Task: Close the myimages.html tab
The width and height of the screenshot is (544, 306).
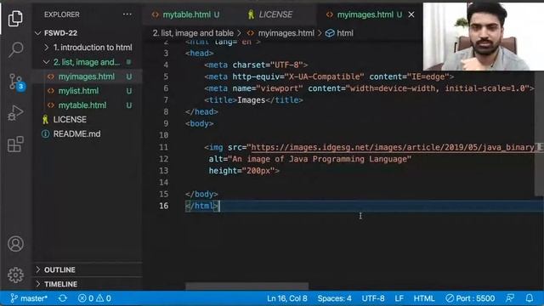Action: (411, 14)
